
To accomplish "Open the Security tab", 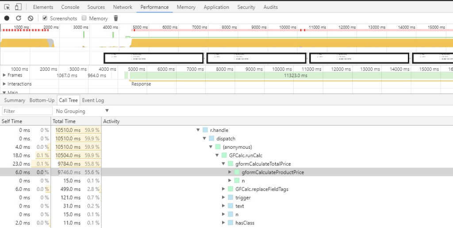I will click(246, 7).
